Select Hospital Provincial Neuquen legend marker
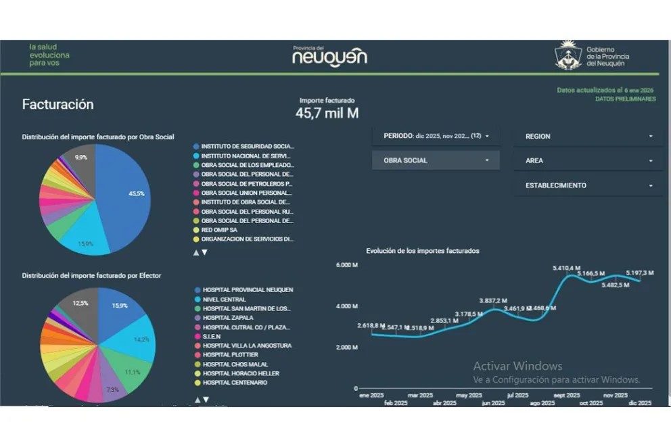The image size is (671, 447). 196,290
